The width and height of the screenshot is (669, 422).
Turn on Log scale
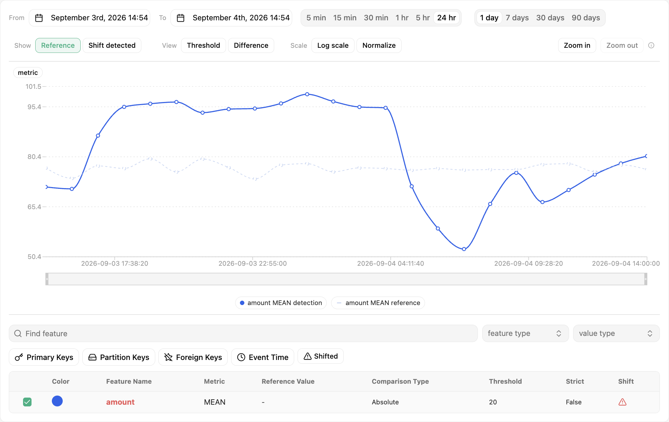(x=333, y=45)
